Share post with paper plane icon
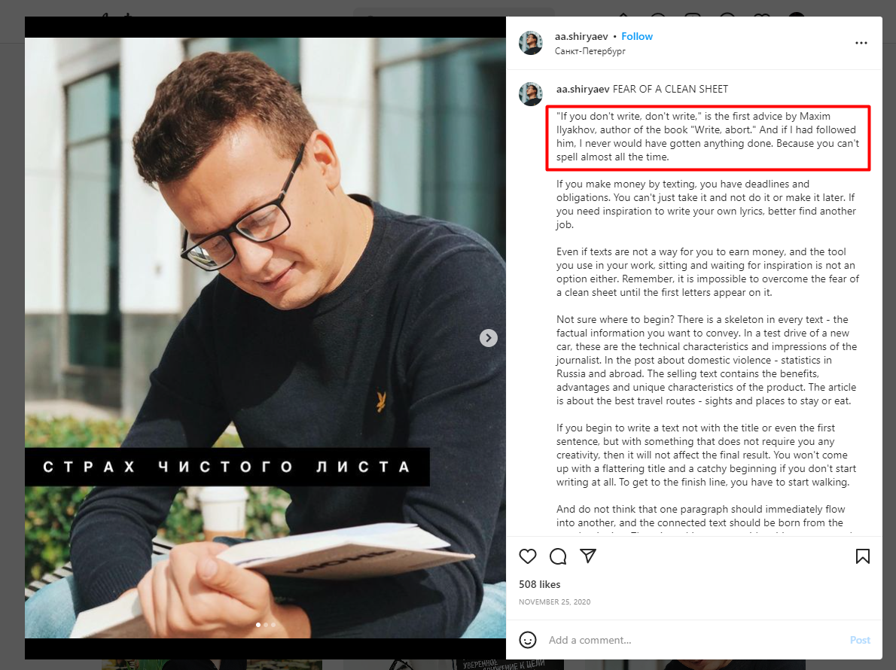Viewport: 896px width, 670px height. click(x=588, y=556)
